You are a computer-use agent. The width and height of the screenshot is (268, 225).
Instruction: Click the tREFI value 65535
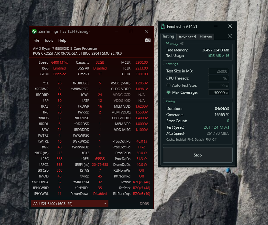point(100,159)
